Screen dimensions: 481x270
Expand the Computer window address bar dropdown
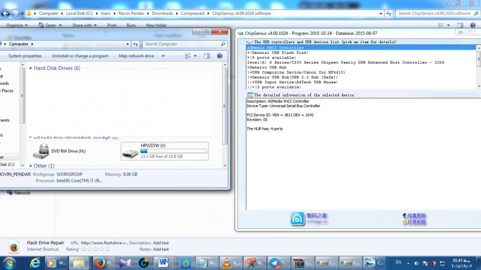pos(128,44)
